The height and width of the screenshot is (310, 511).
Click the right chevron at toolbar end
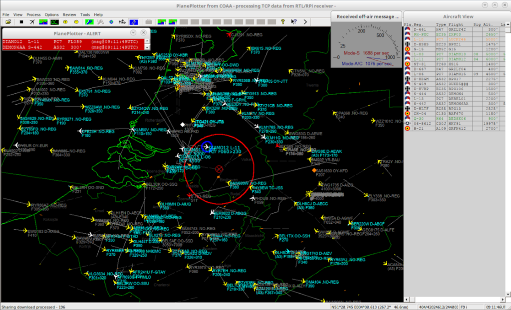coord(305,22)
